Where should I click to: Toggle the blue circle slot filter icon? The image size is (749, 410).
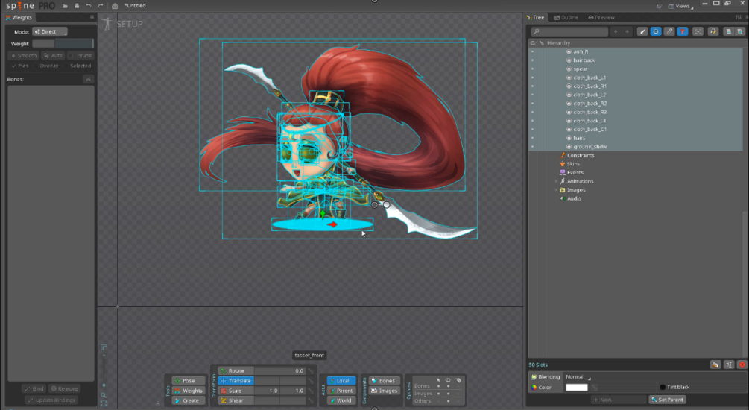(656, 31)
